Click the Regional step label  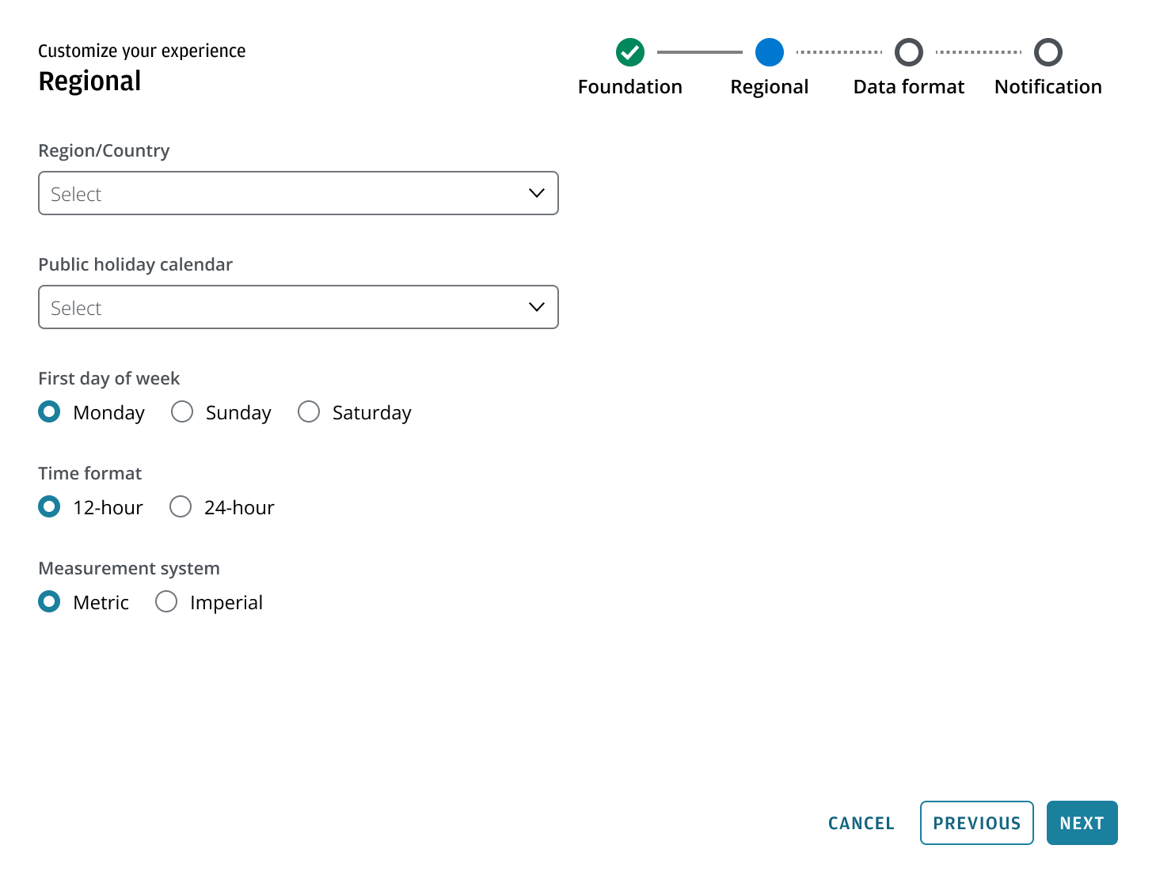point(770,87)
